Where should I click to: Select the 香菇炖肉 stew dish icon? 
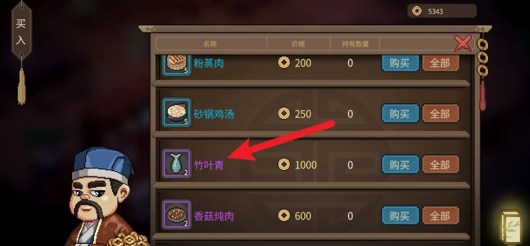tap(177, 214)
